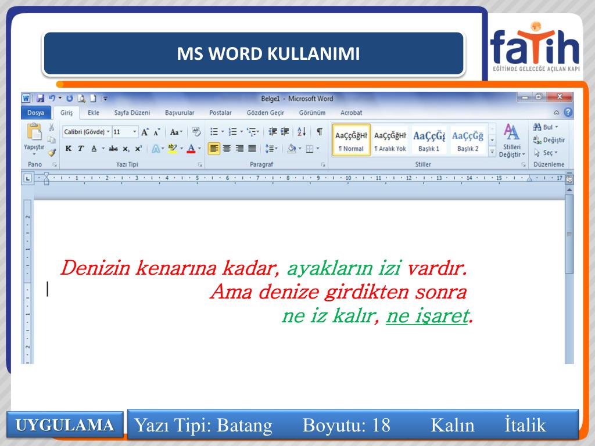Select center alignment button
The width and height of the screenshot is (595, 446).
pyautogui.click(x=227, y=149)
